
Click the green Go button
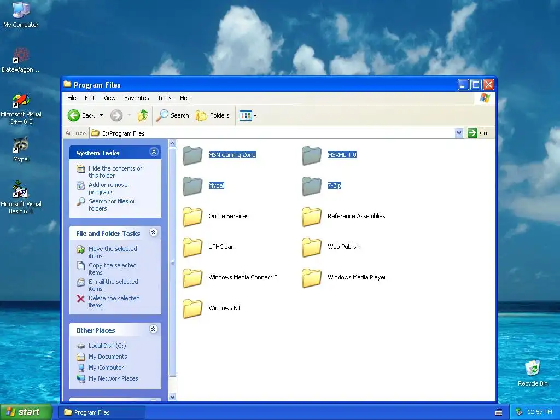(x=477, y=133)
